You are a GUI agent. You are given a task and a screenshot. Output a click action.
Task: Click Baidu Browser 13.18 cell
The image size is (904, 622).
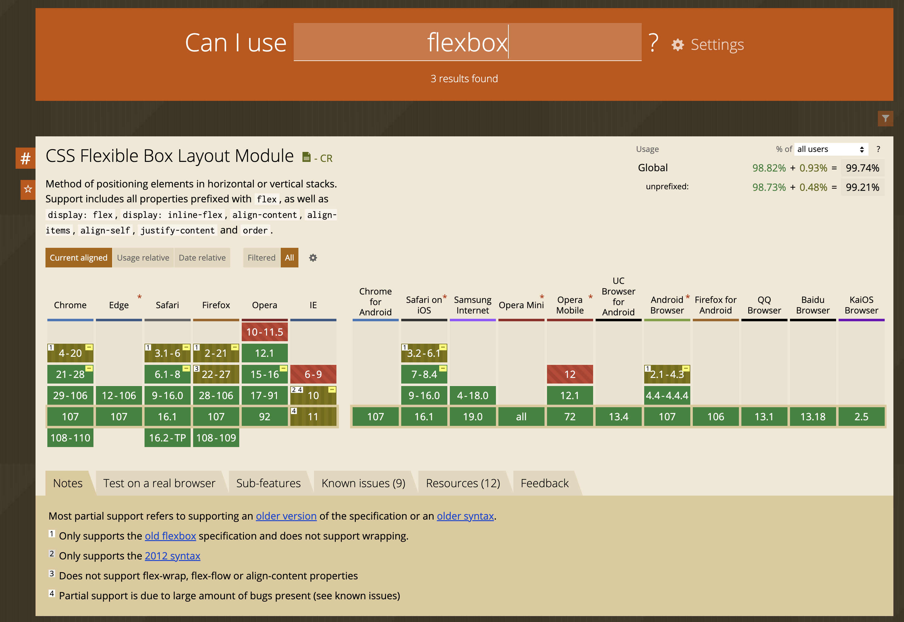click(x=813, y=417)
